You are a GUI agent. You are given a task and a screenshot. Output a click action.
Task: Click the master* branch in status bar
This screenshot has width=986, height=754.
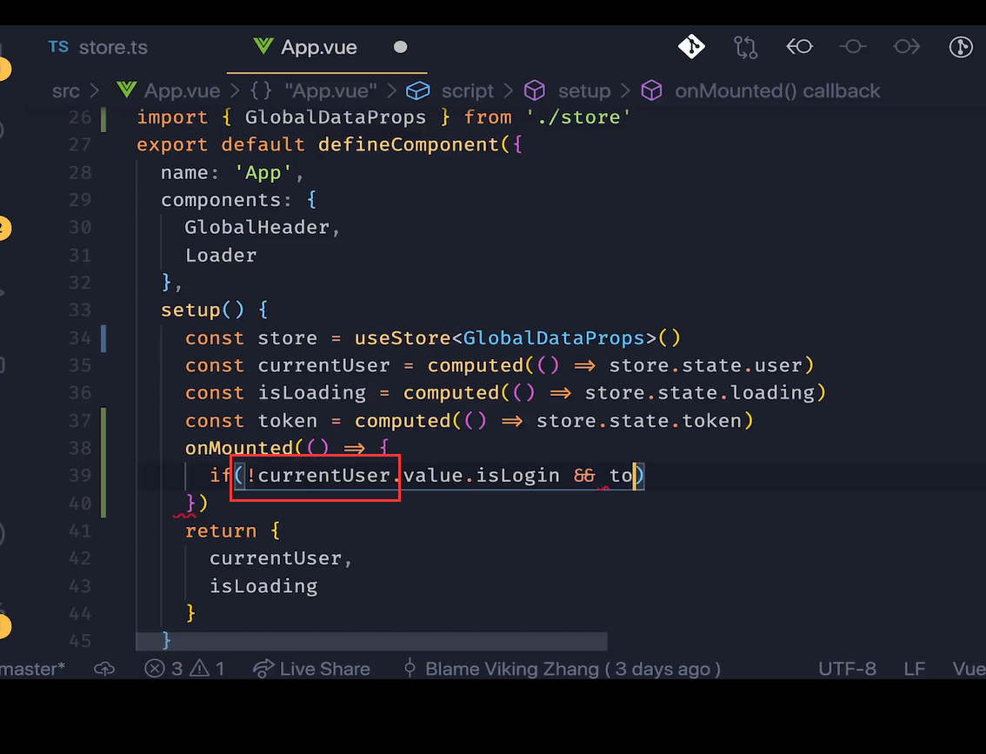click(33, 669)
